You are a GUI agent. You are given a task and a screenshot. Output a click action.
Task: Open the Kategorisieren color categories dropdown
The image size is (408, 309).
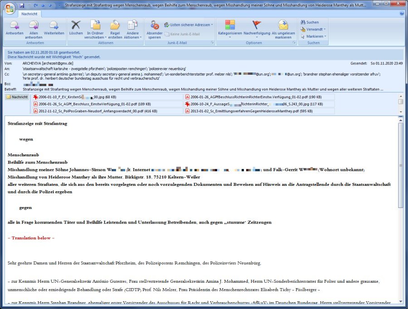point(230,29)
